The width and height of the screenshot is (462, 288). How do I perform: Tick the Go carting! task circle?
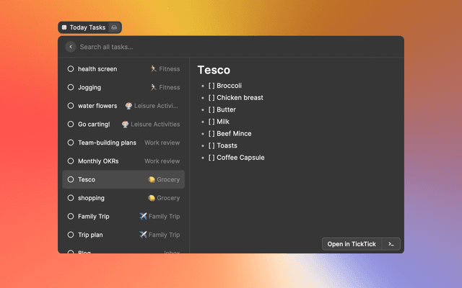point(70,125)
